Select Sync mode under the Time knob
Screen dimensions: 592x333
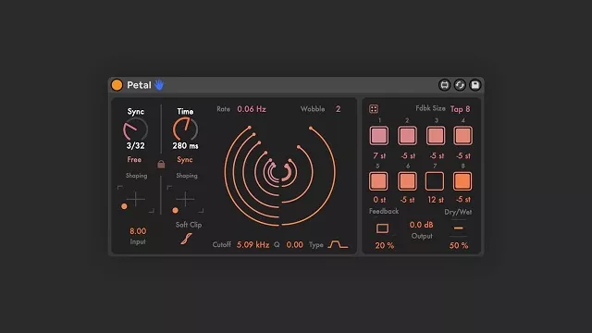(185, 160)
